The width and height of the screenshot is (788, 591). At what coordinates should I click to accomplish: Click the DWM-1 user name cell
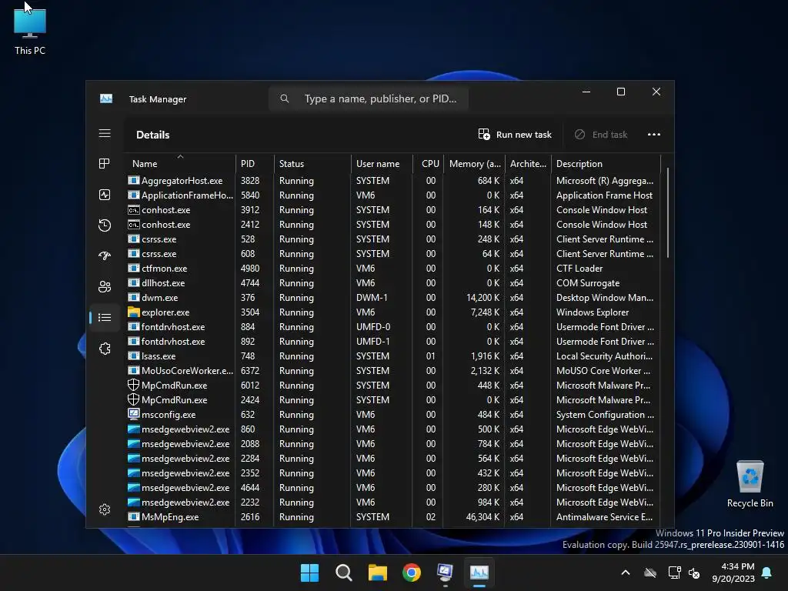[372, 298]
